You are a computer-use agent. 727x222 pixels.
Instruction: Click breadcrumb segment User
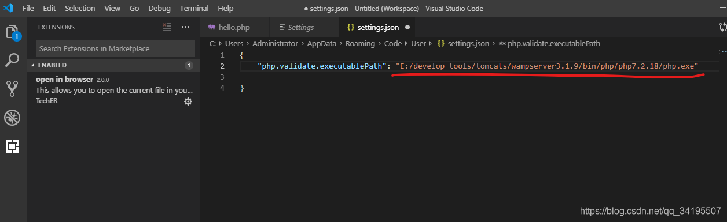pos(418,43)
